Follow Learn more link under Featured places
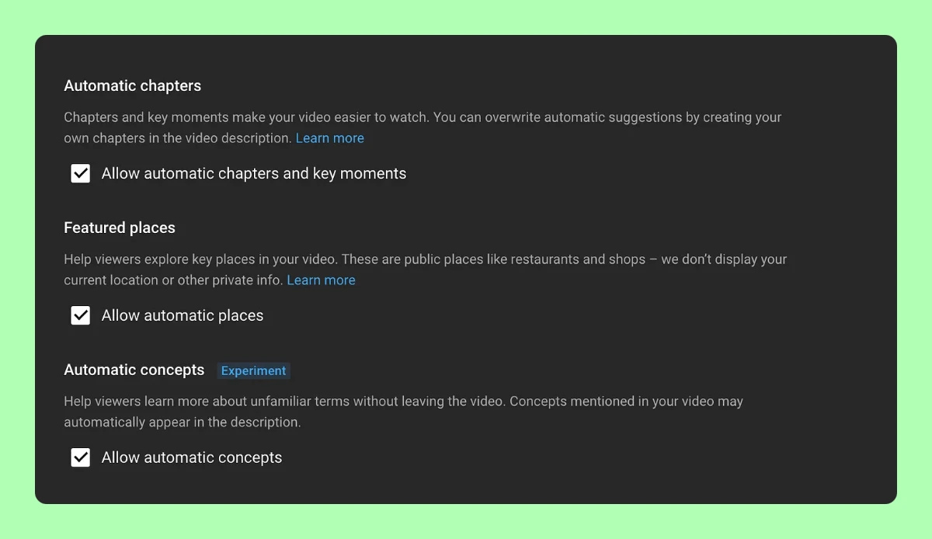This screenshot has height=539, width=932. point(321,280)
